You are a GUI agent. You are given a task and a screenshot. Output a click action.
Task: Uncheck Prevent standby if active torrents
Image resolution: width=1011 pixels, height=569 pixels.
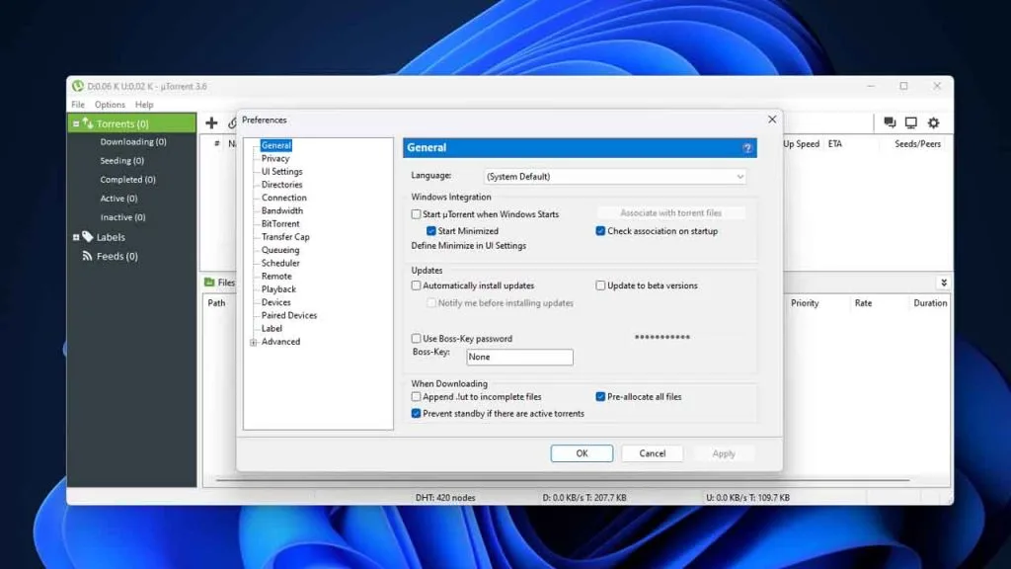[416, 414]
